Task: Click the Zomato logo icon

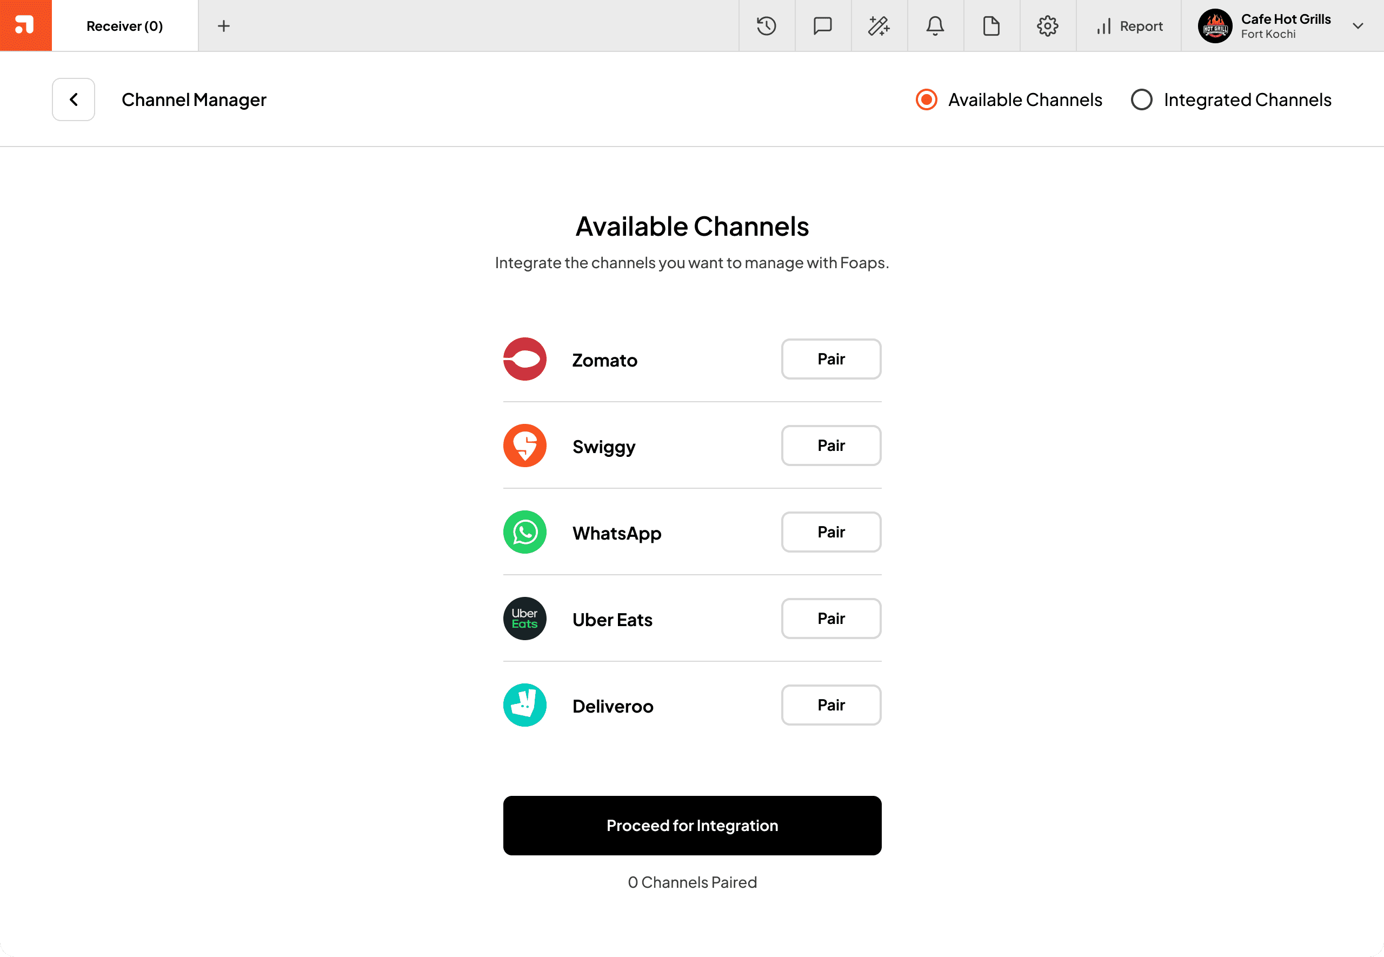Action: (524, 359)
